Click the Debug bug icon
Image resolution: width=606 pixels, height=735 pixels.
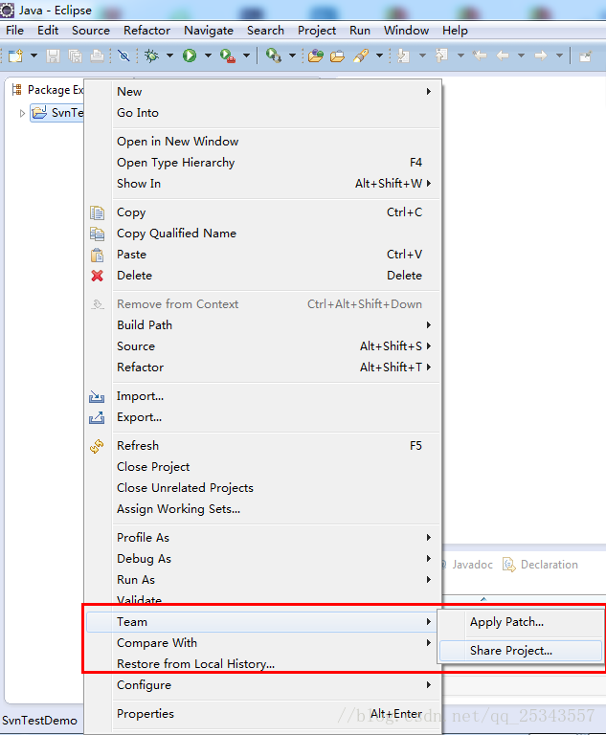pyautogui.click(x=151, y=56)
